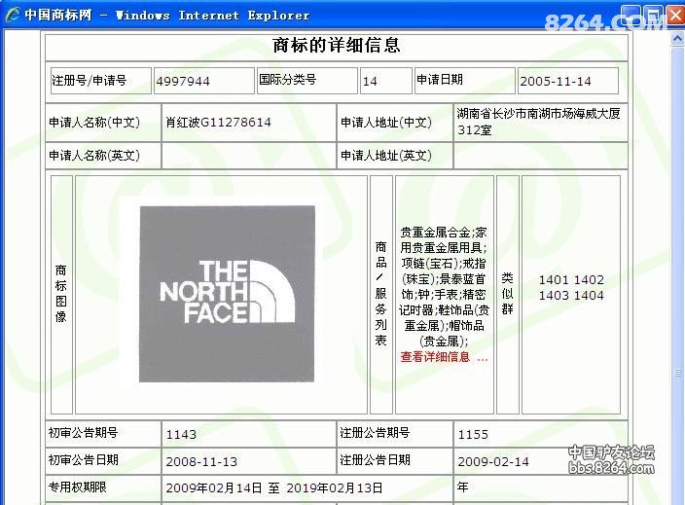The height and width of the screenshot is (505, 685).
Task: Click the 申请日期 label
Action: coord(440,80)
